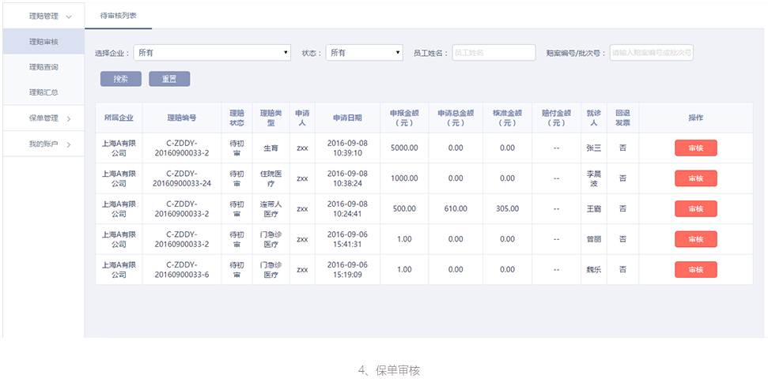The height and width of the screenshot is (382, 768).
Task: Click claim number C-ZDDY-20160900033-24
Action: coord(182,178)
